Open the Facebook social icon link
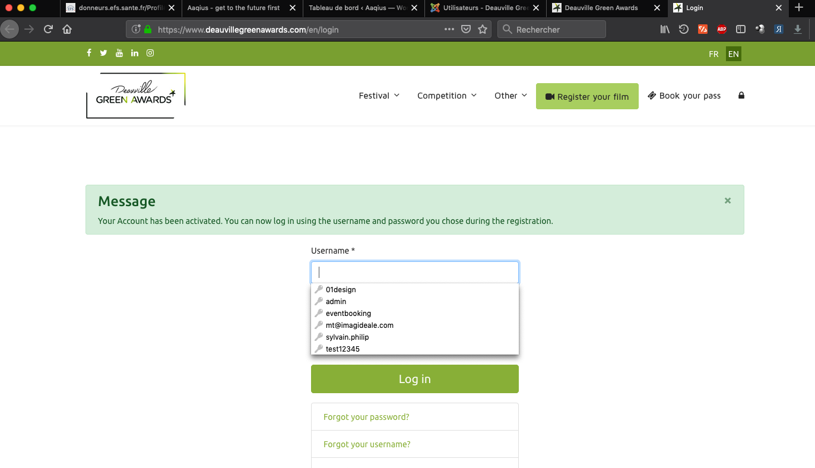 (x=89, y=53)
